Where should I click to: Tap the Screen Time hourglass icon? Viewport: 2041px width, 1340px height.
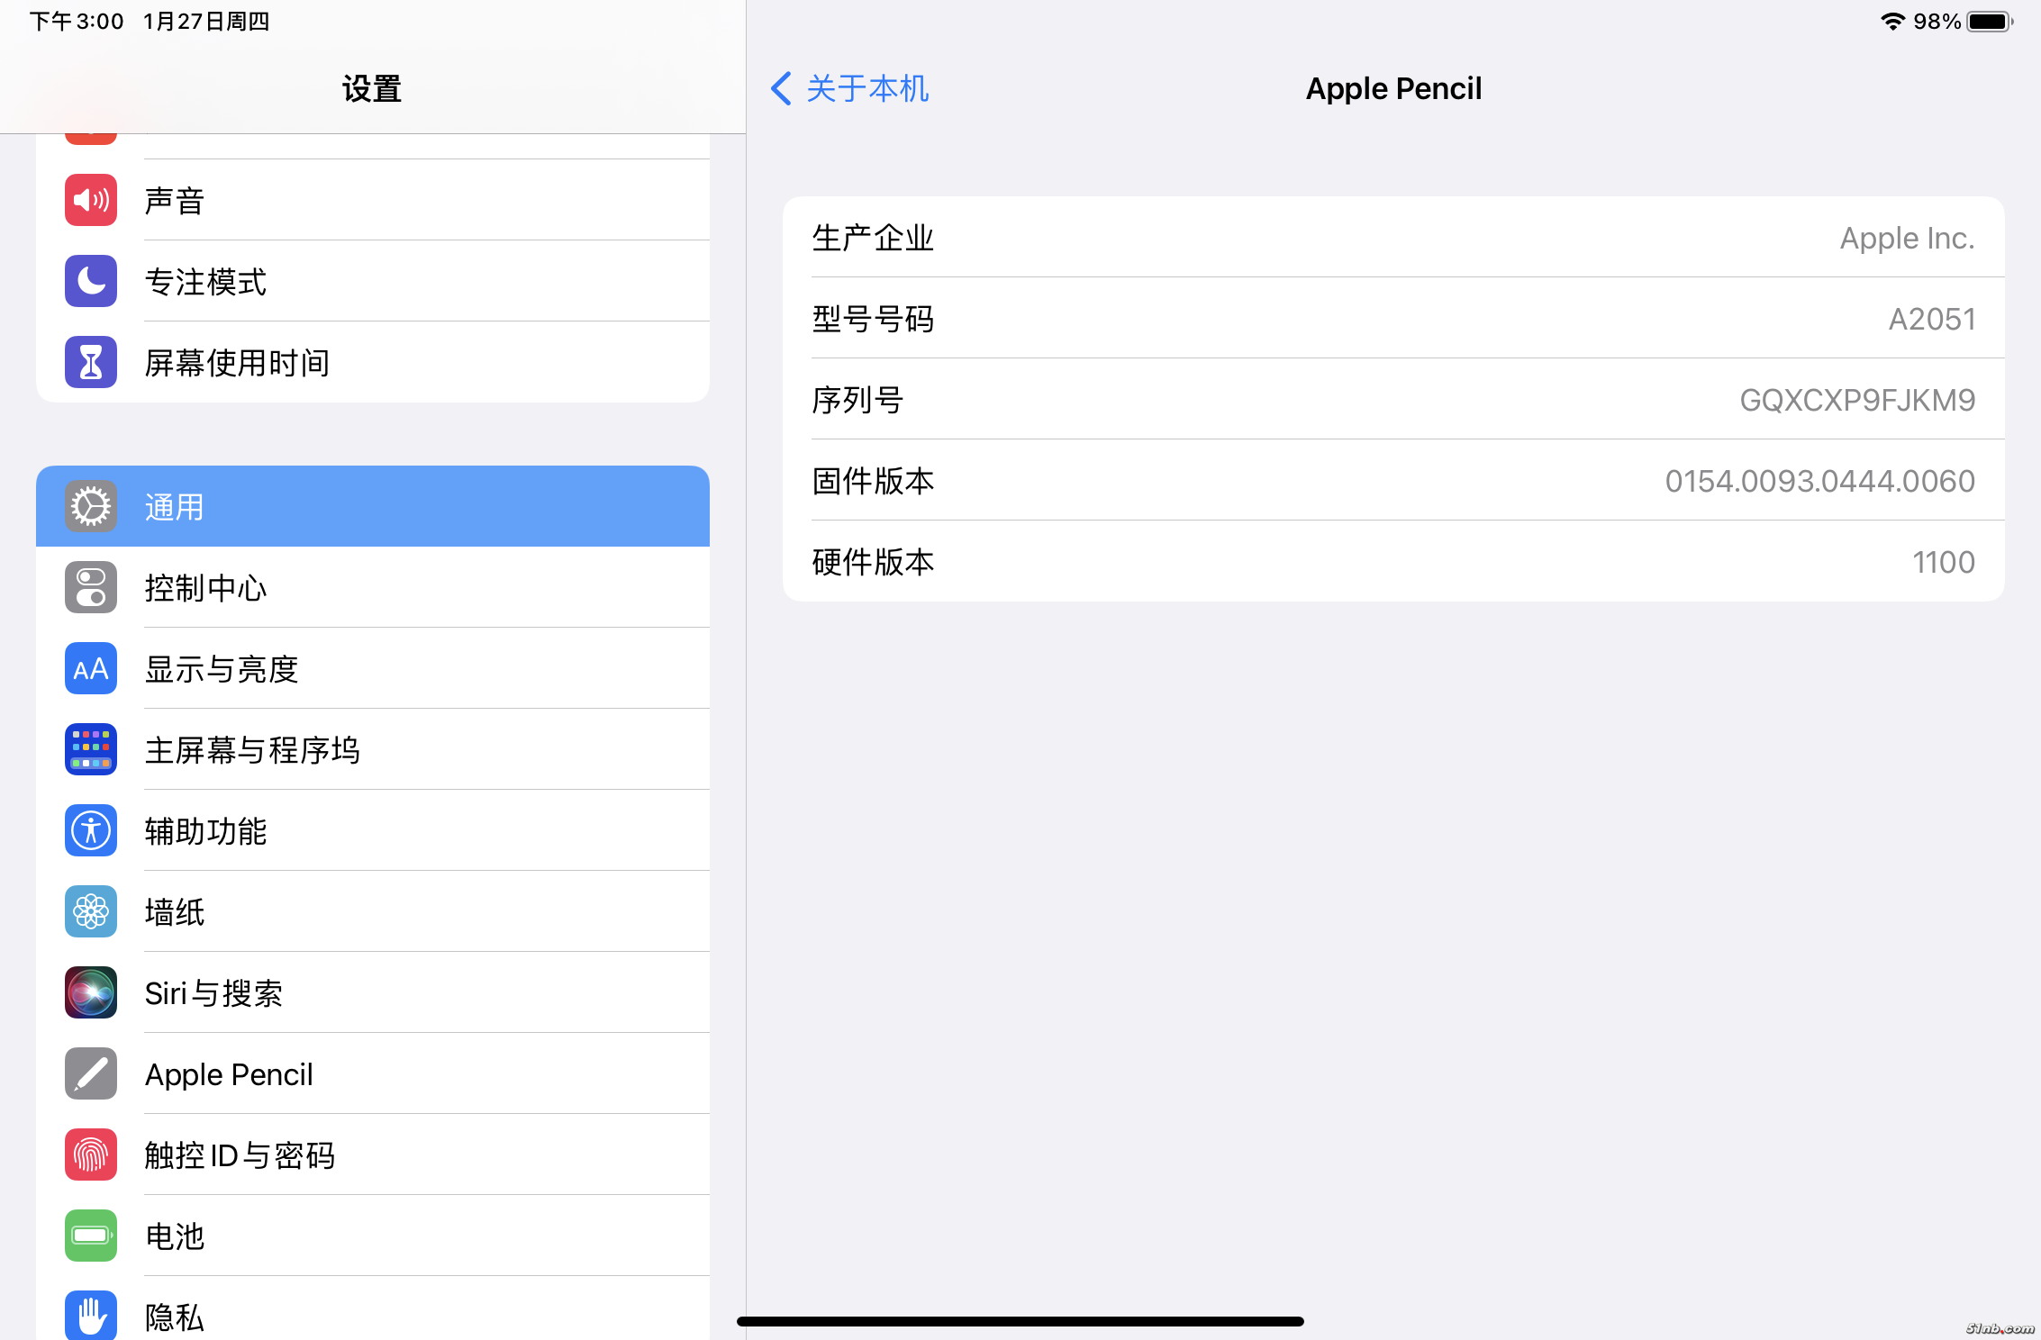[91, 362]
